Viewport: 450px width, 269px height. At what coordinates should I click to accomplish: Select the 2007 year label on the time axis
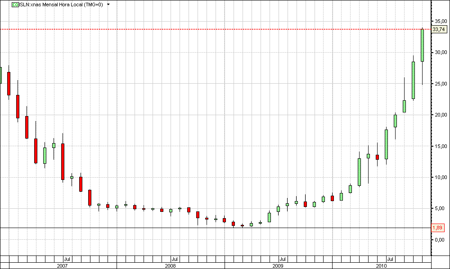tap(62, 266)
